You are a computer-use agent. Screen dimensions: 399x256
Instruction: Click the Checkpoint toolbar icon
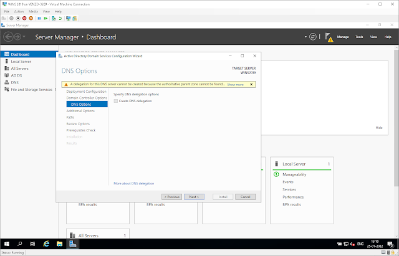pos(54,18)
